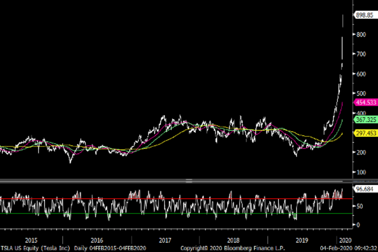Click the TSLA US Equity ticker text
The width and height of the screenshot is (378, 252).
36,248
